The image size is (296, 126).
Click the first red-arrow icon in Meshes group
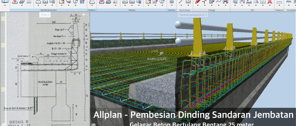click(102, 2)
